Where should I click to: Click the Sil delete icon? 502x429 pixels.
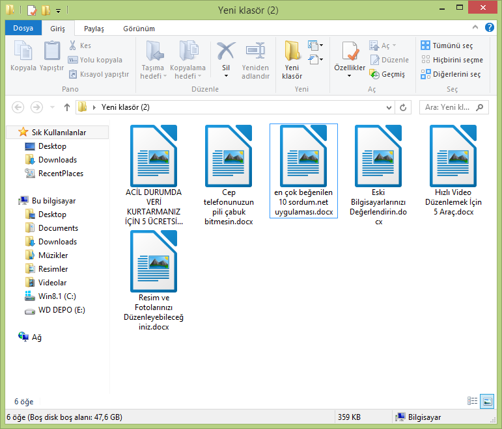coord(226,51)
